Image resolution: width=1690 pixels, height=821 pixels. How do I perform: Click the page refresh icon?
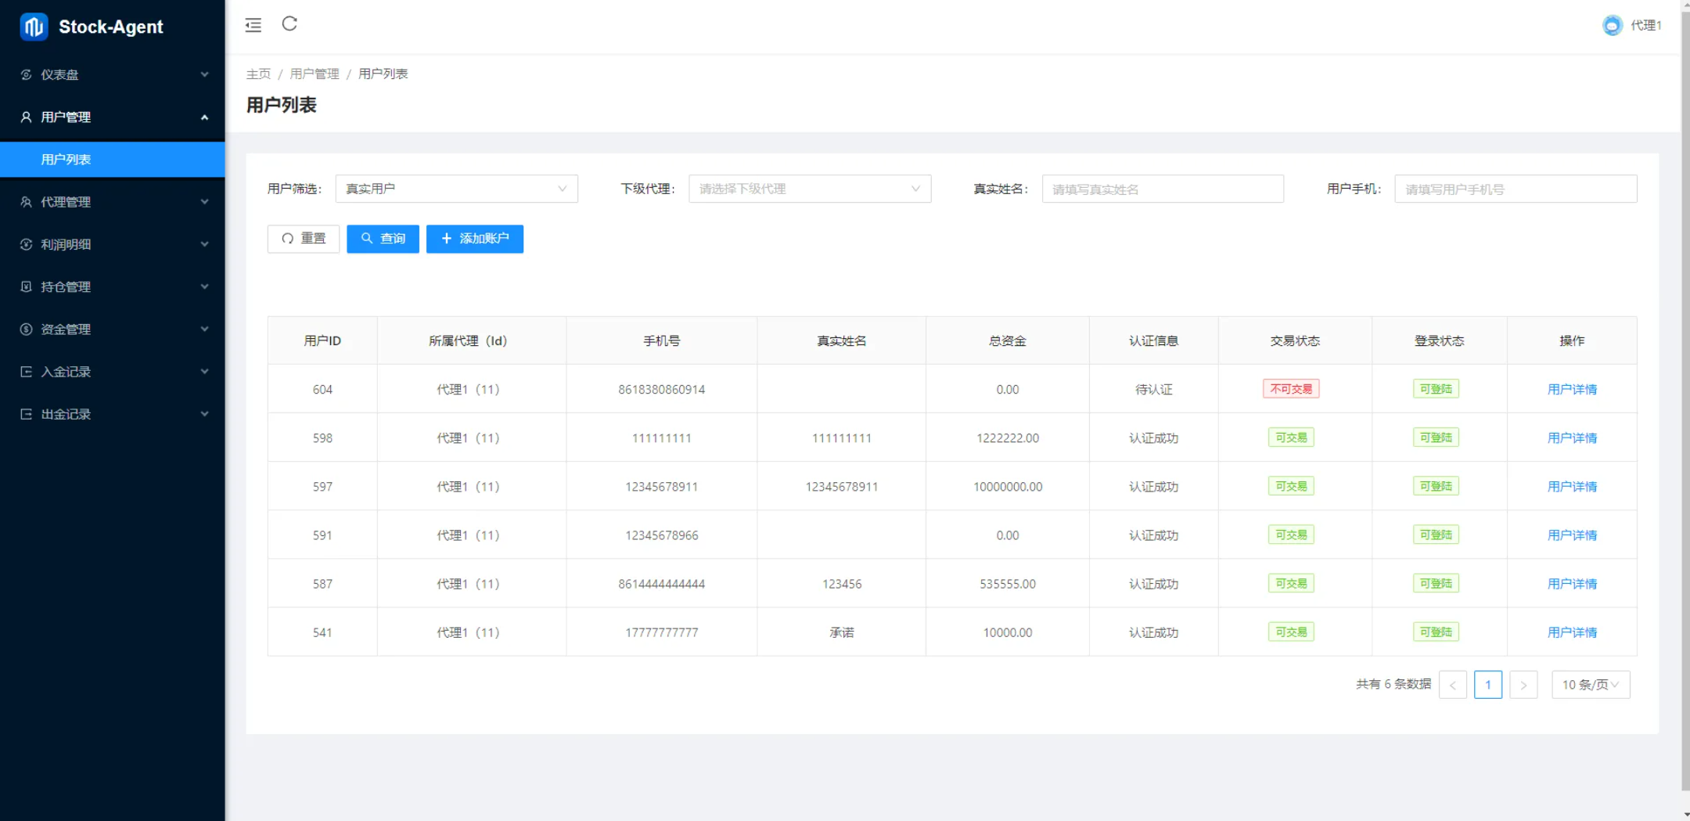[289, 24]
